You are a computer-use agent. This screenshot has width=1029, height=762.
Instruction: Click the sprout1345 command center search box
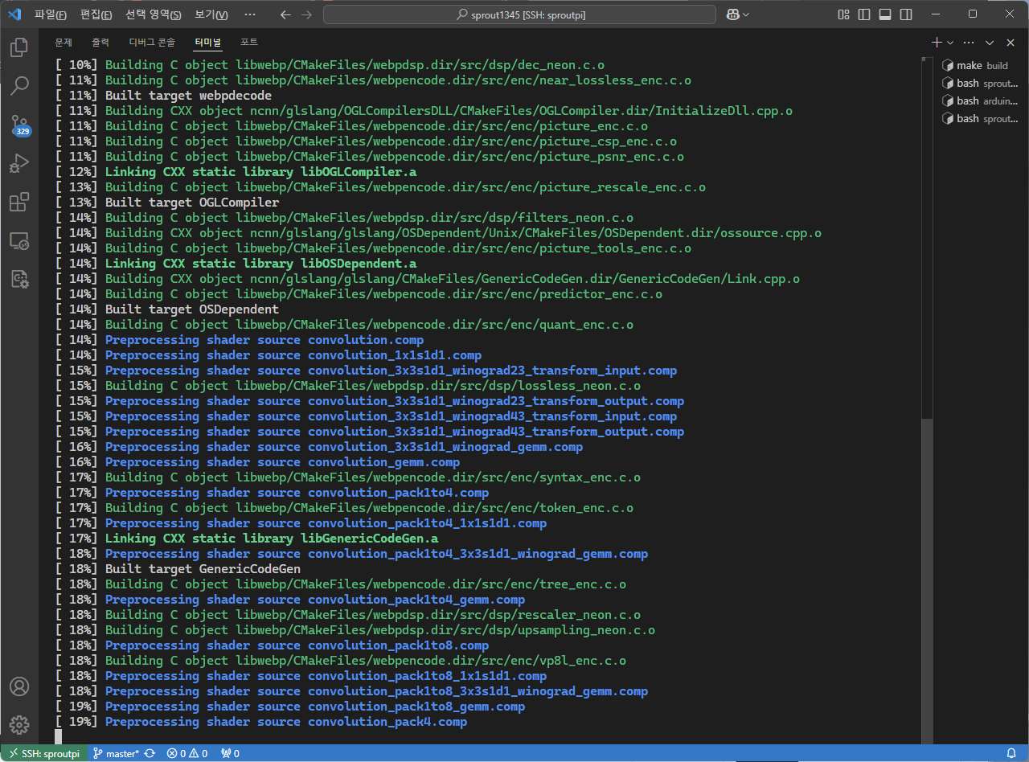(519, 14)
